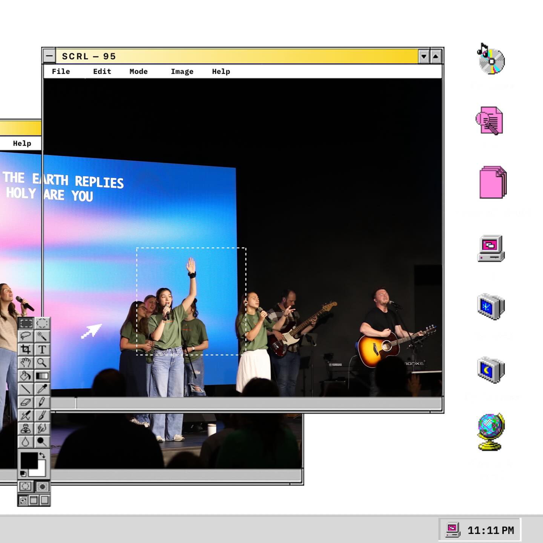Pick the Blur water-drop tool
Screen dimensions: 543x543
coord(26,442)
